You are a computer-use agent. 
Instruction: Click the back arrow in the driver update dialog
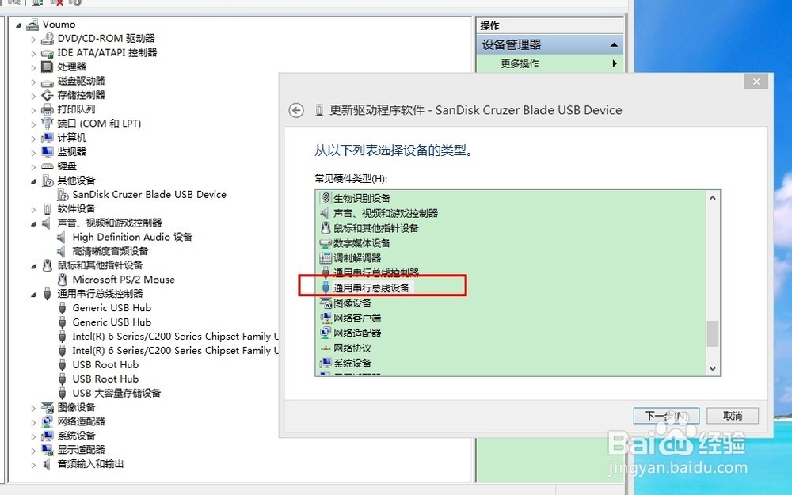coord(296,110)
